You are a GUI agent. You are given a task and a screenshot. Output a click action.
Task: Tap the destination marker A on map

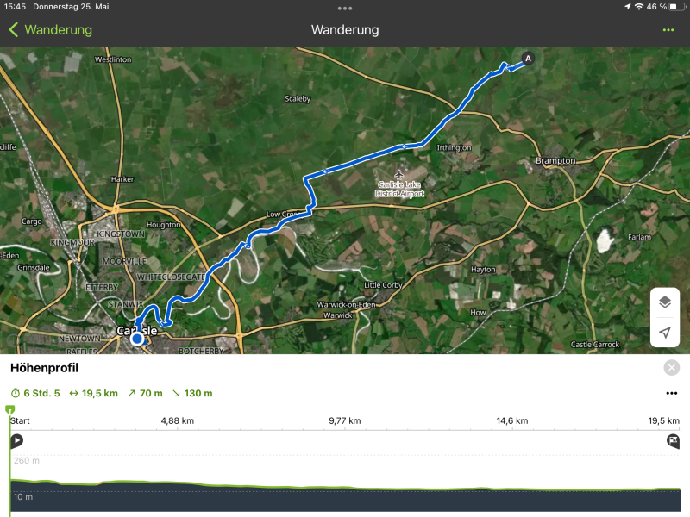point(529,59)
